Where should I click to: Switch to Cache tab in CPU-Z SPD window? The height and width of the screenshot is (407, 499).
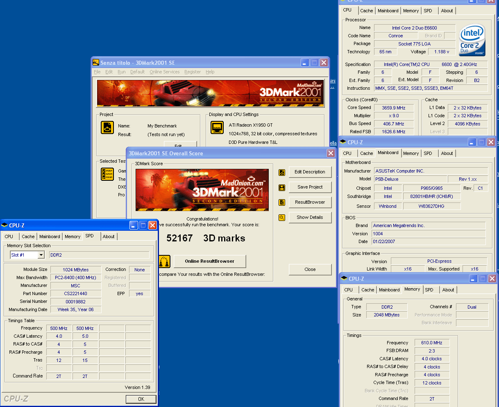tap(28, 236)
